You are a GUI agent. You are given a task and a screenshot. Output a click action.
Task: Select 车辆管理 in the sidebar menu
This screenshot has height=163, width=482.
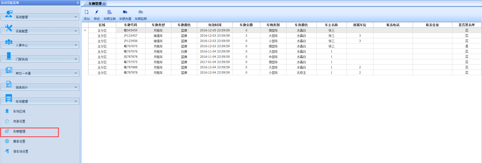click(19, 131)
